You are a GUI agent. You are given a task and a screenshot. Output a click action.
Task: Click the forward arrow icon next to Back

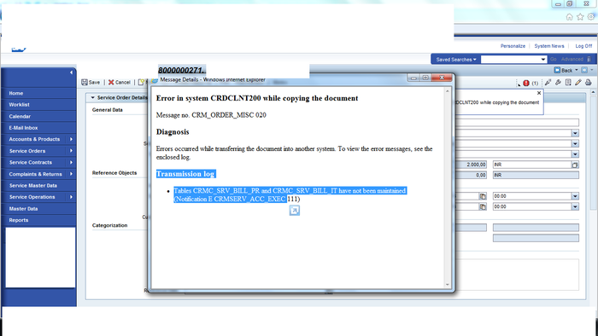[x=583, y=71]
